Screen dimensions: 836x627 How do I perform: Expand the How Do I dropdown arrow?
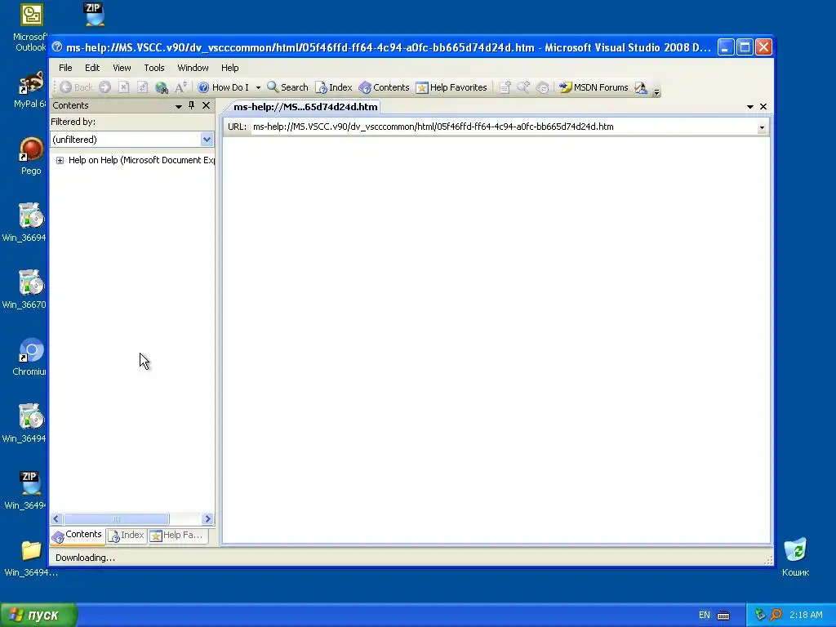click(x=258, y=87)
